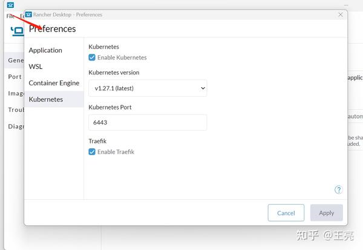Open the Kubernetes version dropdown
Viewport: 363px width, 250px height.
pos(148,88)
